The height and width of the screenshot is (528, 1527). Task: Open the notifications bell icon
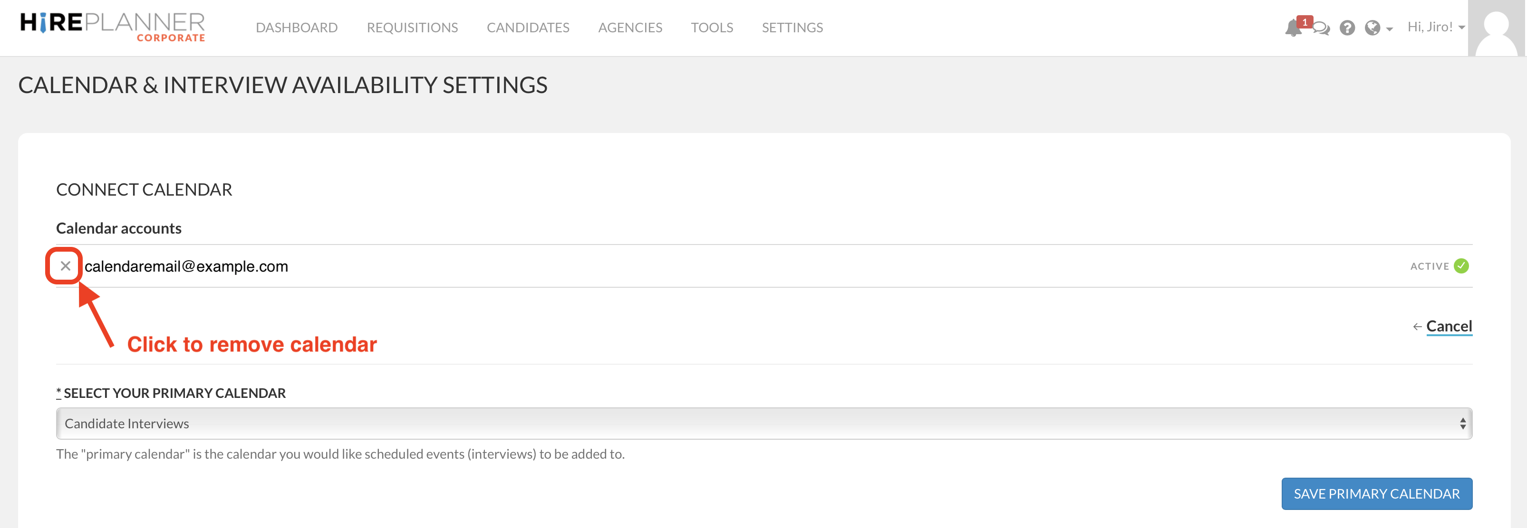point(1292,28)
